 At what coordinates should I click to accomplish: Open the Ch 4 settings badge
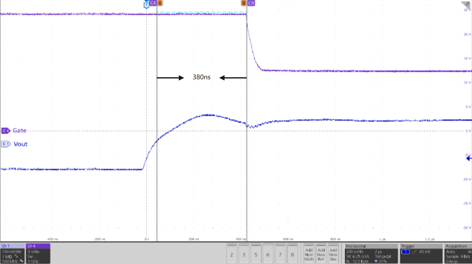tap(38, 254)
